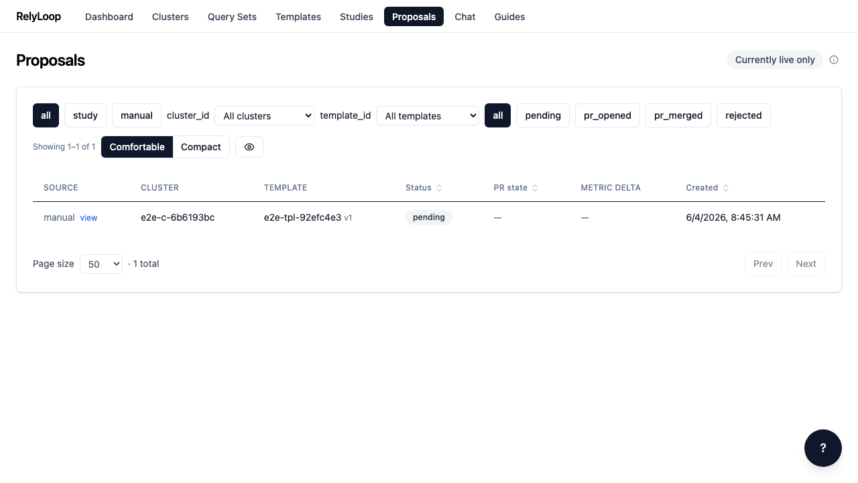
Task: Click the SOURCE column header
Action: coord(61,188)
